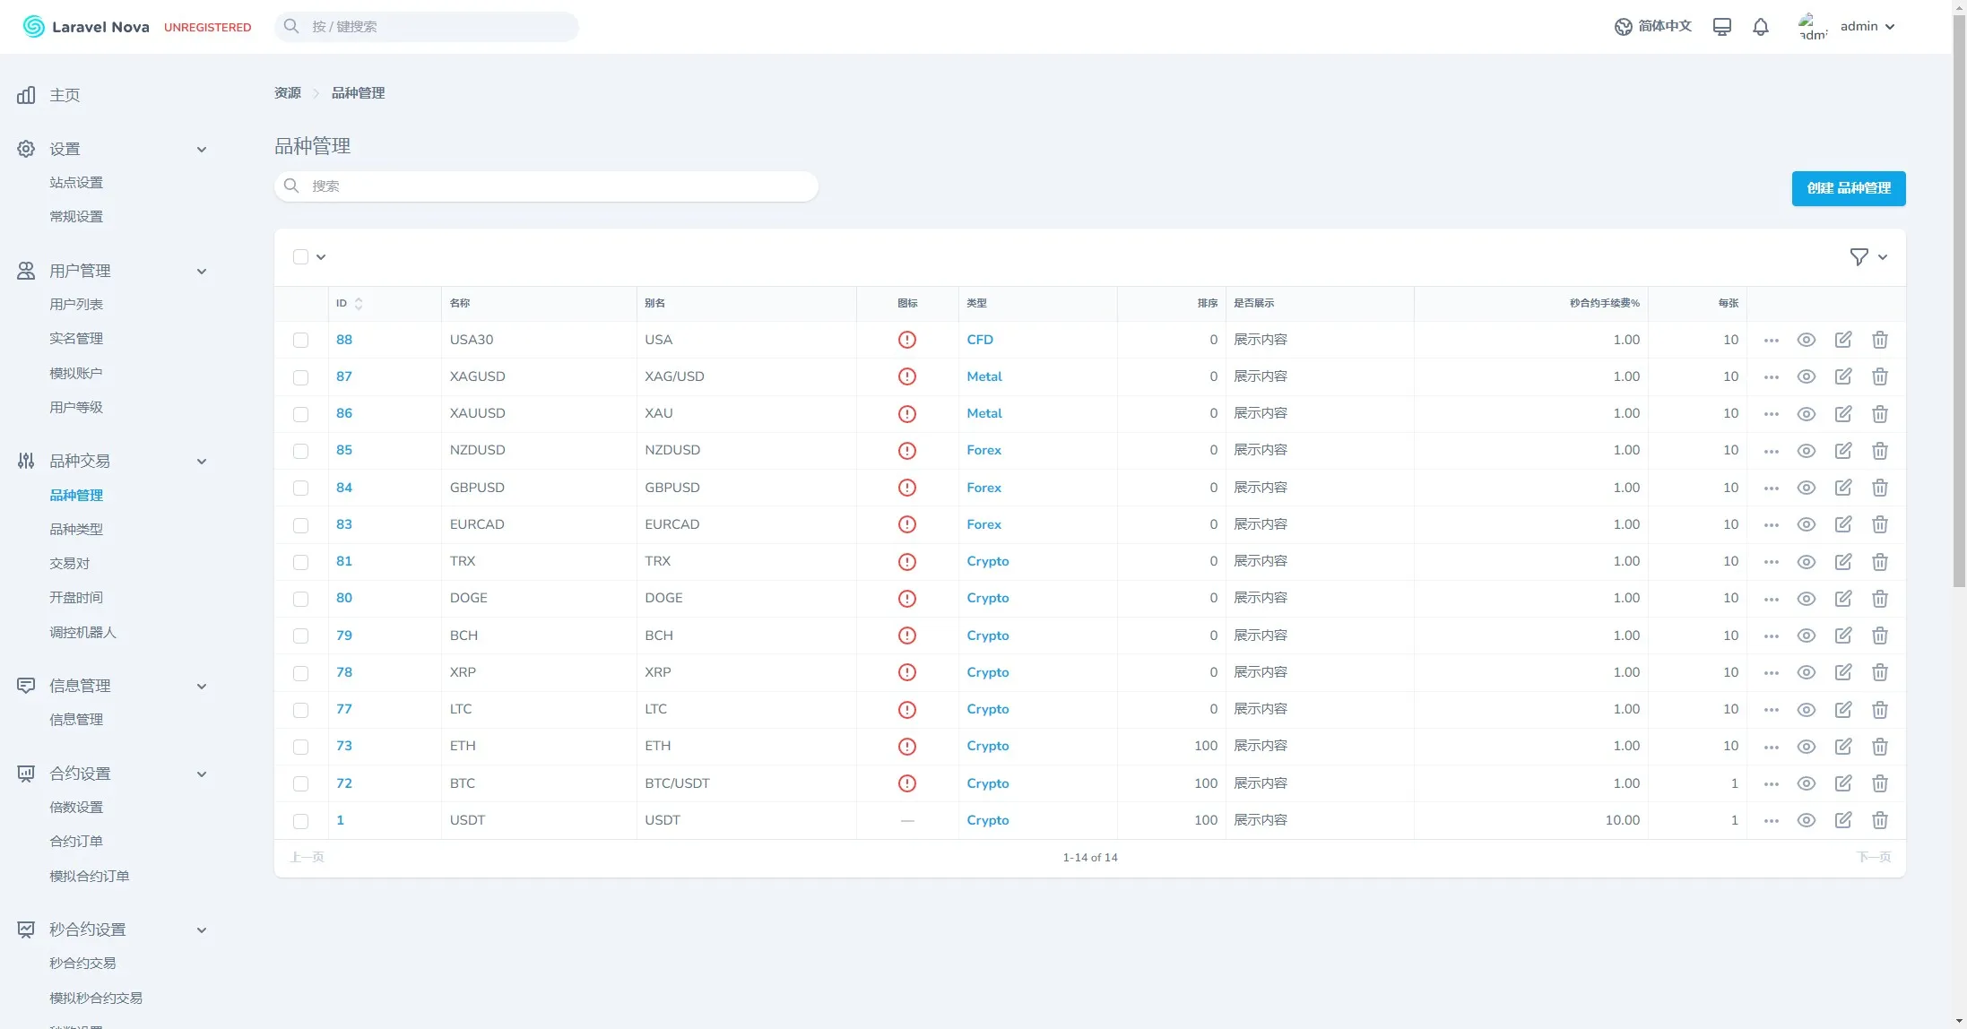Open 品种类型 in the sidebar
Screen dimensions: 1967x1029
coord(76,530)
